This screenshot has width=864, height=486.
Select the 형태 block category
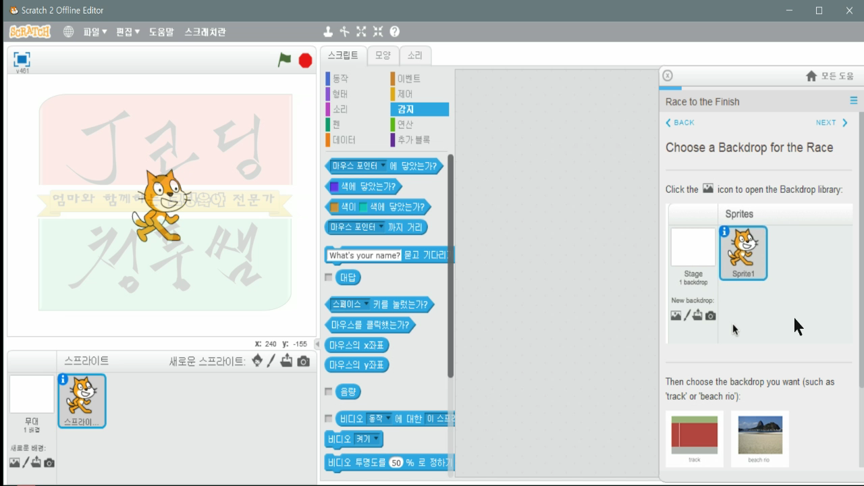click(x=340, y=94)
